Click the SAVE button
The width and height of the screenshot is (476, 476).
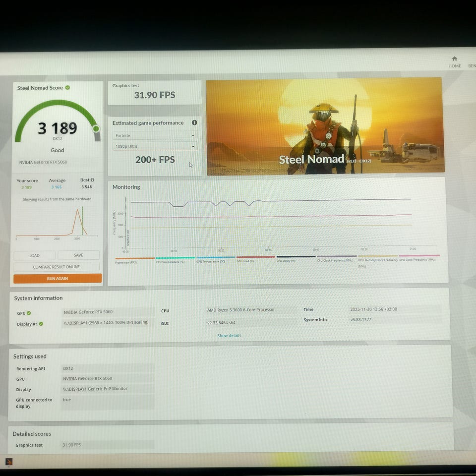(79, 255)
